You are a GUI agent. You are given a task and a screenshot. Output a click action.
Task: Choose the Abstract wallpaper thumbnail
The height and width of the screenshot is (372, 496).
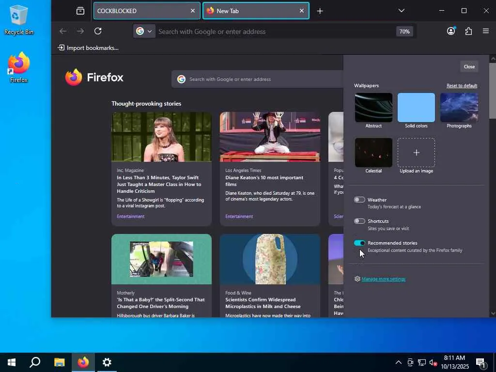coord(373,108)
